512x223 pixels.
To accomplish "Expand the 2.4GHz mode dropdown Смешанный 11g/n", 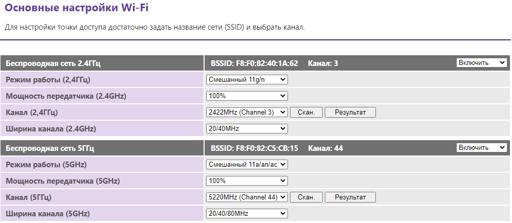I will [x=247, y=79].
